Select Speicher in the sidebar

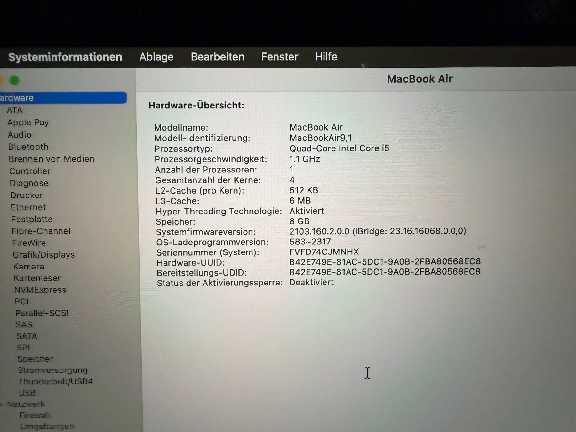coord(35,359)
